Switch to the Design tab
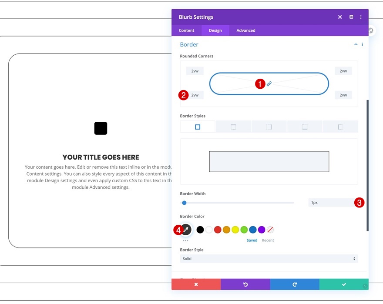 (x=215, y=30)
